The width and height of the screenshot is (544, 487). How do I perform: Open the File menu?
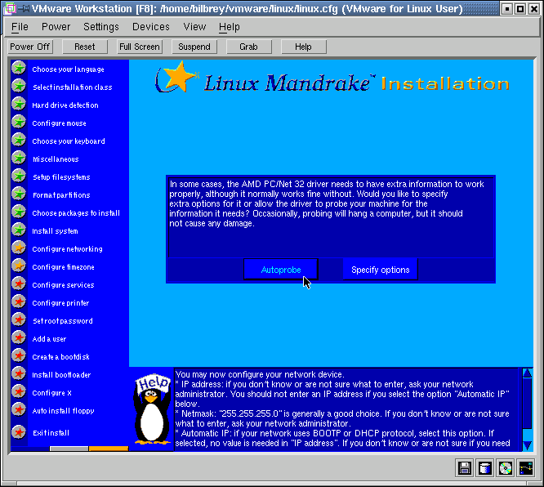coord(20,27)
